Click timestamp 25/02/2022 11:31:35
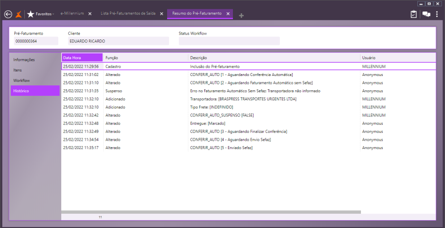Viewport: 445px width, 228px height. coord(81,91)
